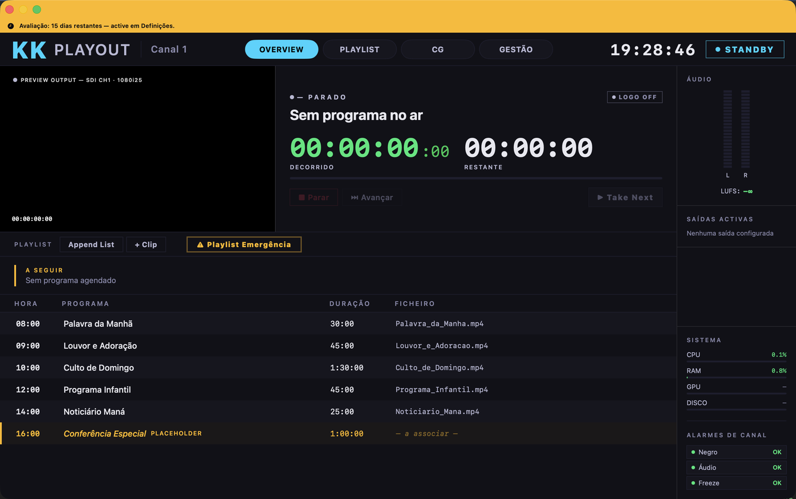
Task: Click the trial notice about 15 days remaining
Action: (97, 26)
